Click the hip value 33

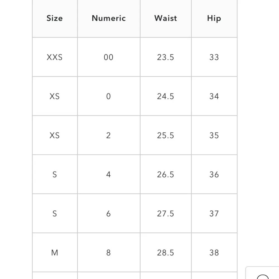click(x=214, y=57)
